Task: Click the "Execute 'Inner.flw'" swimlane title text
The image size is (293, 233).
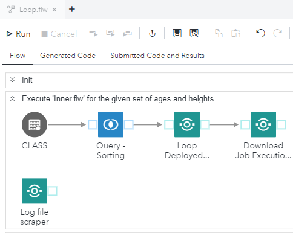Action: click(x=119, y=99)
